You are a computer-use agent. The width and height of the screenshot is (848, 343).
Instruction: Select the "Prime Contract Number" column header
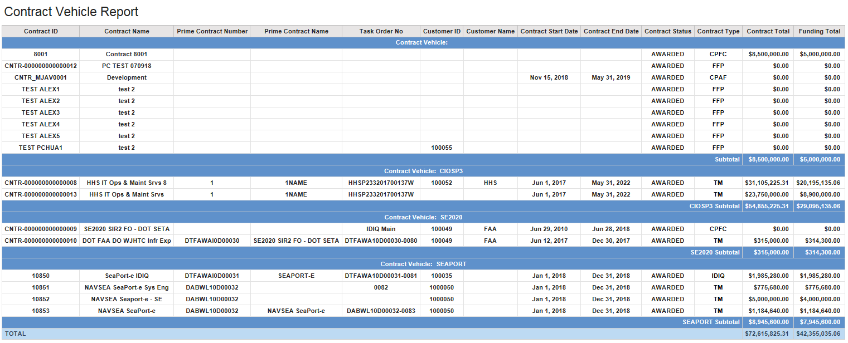click(x=212, y=31)
